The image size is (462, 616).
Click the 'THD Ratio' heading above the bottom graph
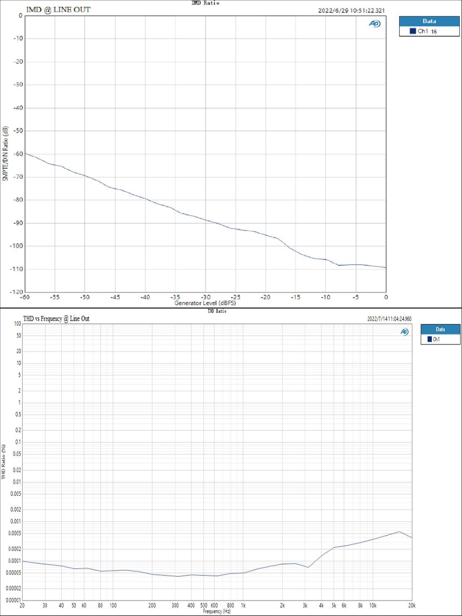pyautogui.click(x=217, y=311)
